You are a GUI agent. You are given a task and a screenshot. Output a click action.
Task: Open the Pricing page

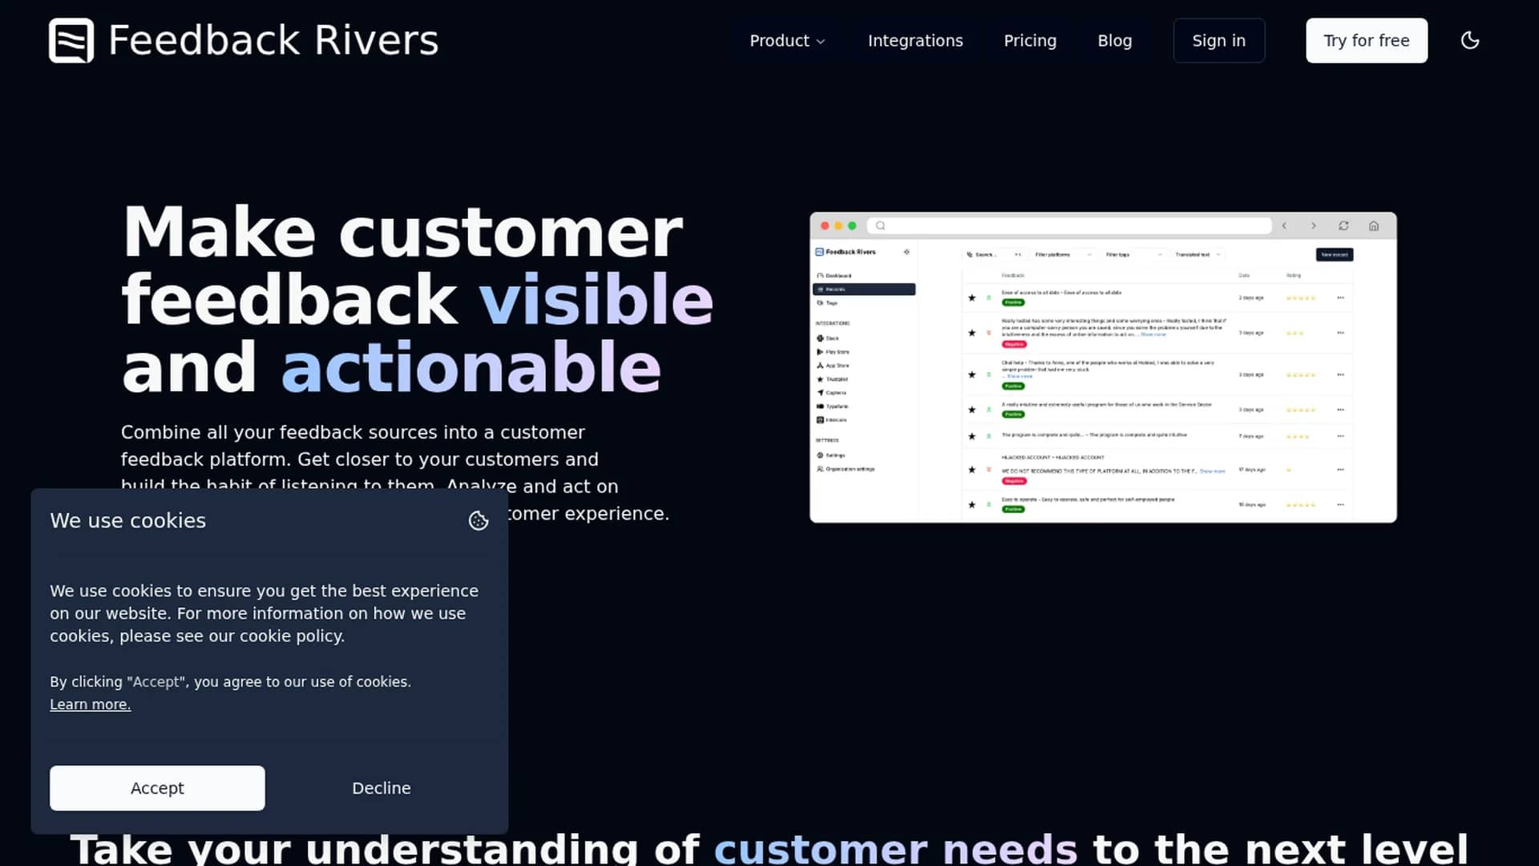coord(1030,40)
